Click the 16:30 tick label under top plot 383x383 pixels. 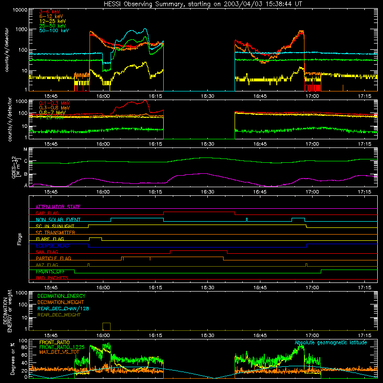208,96
